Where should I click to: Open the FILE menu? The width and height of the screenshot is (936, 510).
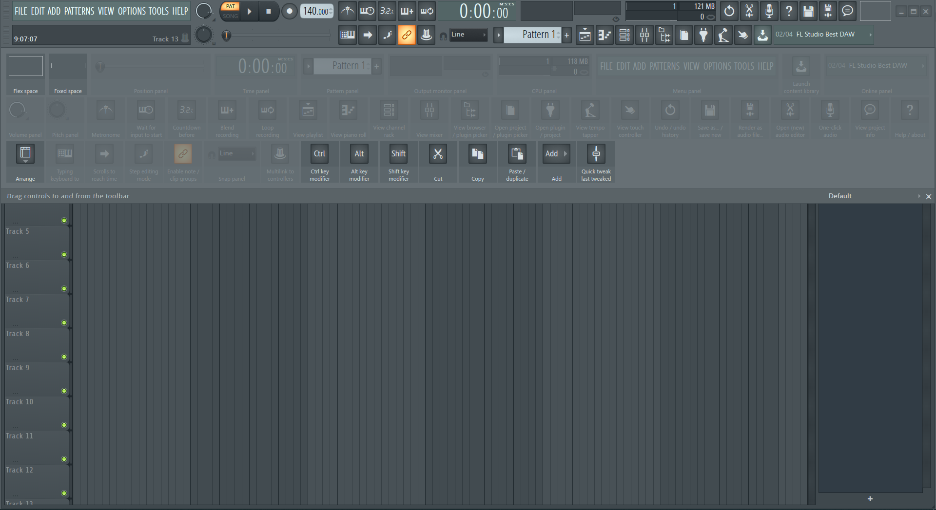(x=21, y=11)
